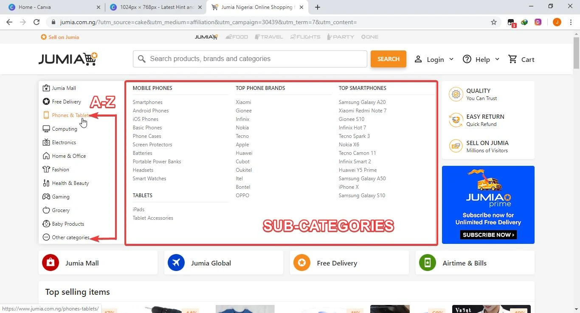The height and width of the screenshot is (313, 580).
Task: Click the JUMIA logo in header
Action: click(68, 59)
